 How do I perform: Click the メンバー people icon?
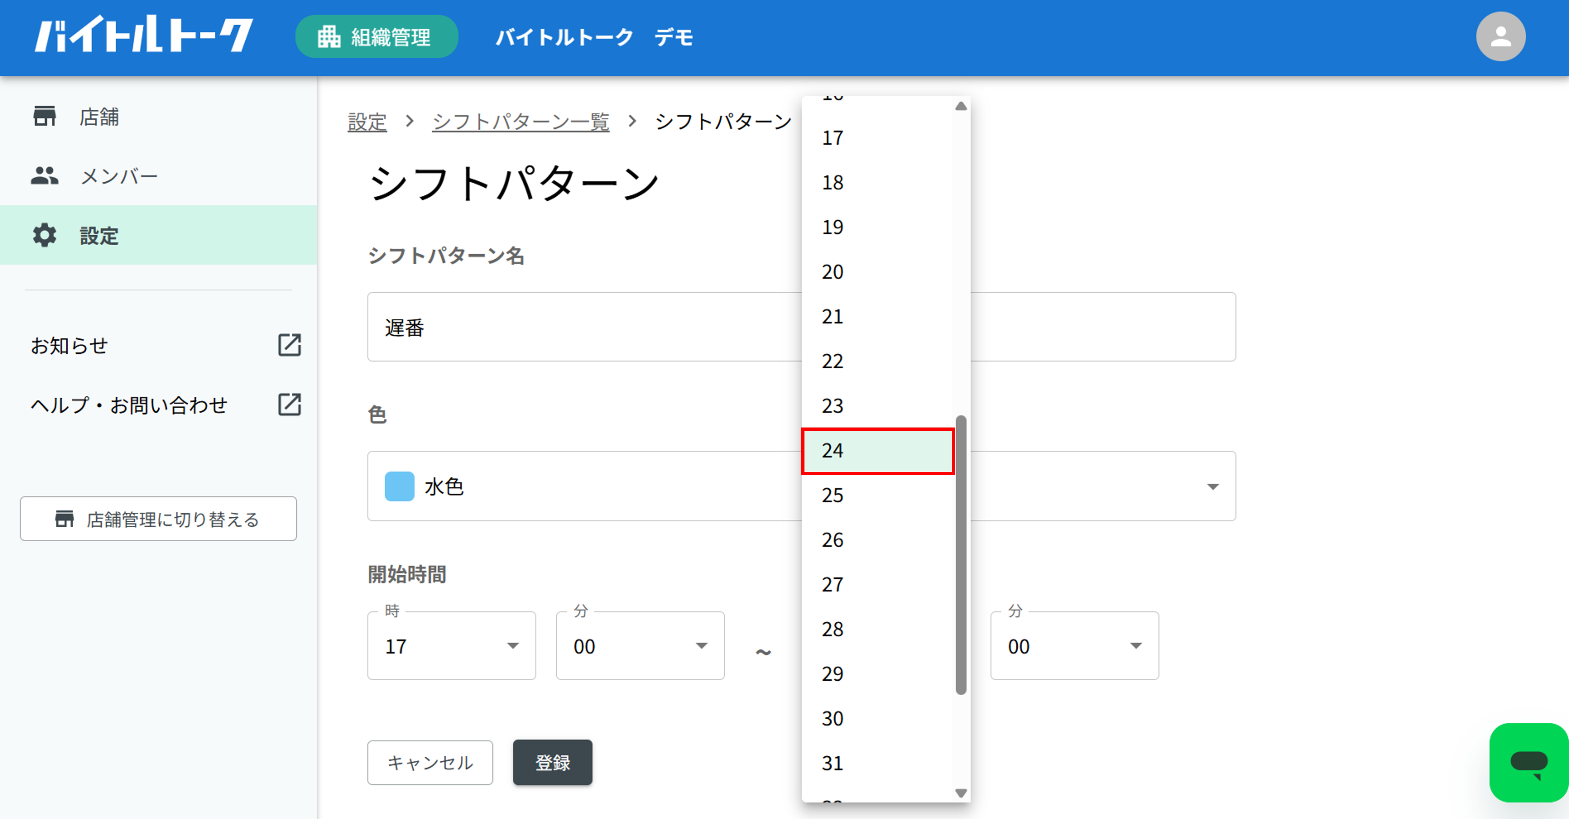coord(45,176)
